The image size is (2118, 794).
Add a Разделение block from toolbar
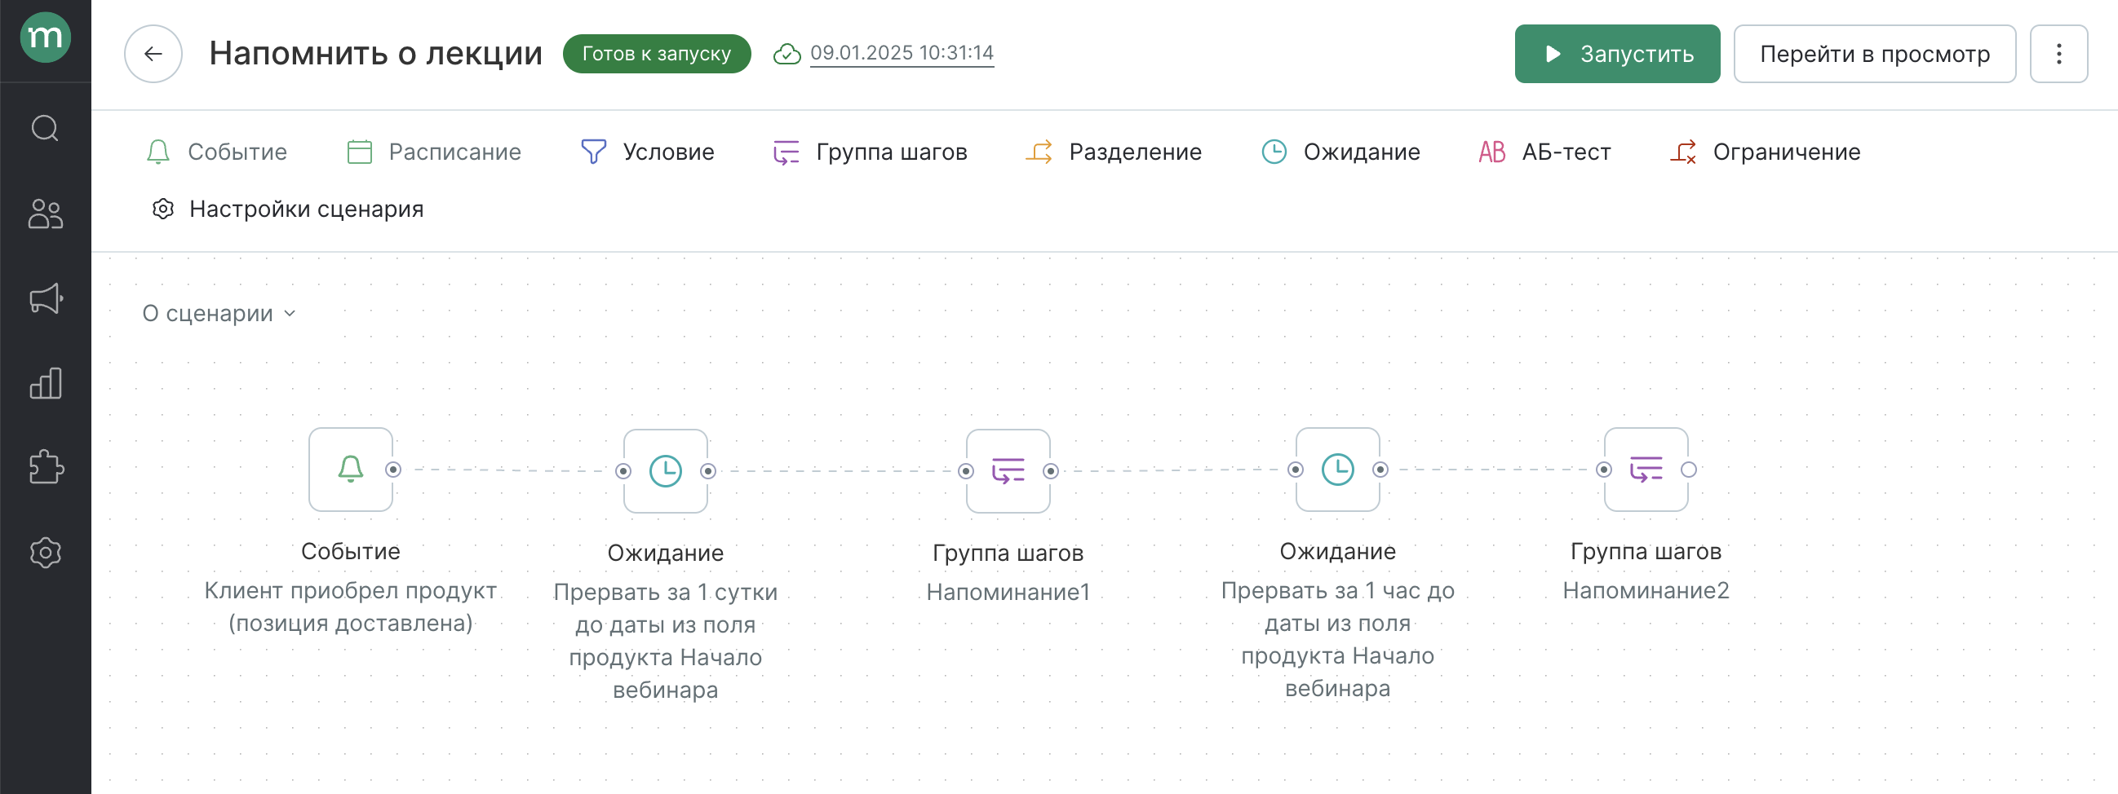click(1114, 152)
